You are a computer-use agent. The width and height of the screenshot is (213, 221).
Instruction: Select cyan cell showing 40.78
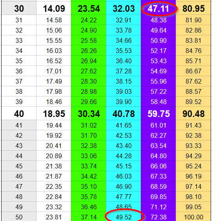coord(124,113)
